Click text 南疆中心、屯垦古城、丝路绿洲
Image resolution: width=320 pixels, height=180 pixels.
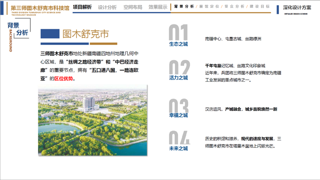(x=233, y=39)
